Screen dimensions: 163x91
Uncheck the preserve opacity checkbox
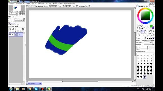coord(9,23)
